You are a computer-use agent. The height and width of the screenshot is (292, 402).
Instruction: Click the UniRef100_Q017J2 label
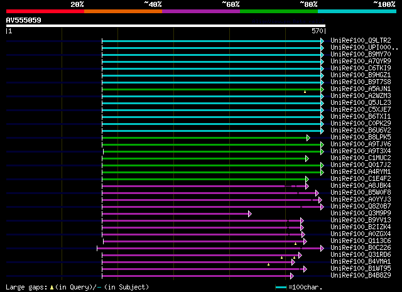pyautogui.click(x=361, y=165)
